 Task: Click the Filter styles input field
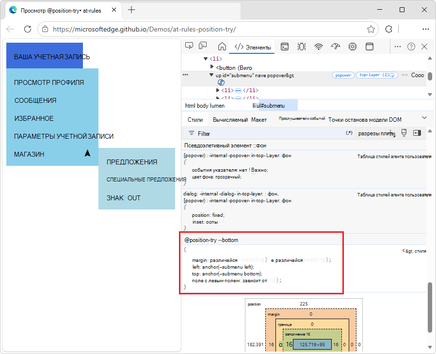264,134
